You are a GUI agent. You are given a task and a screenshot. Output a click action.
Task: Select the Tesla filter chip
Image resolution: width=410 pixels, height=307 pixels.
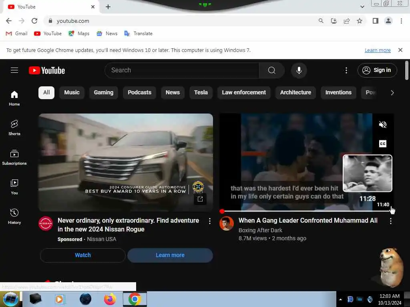201,93
